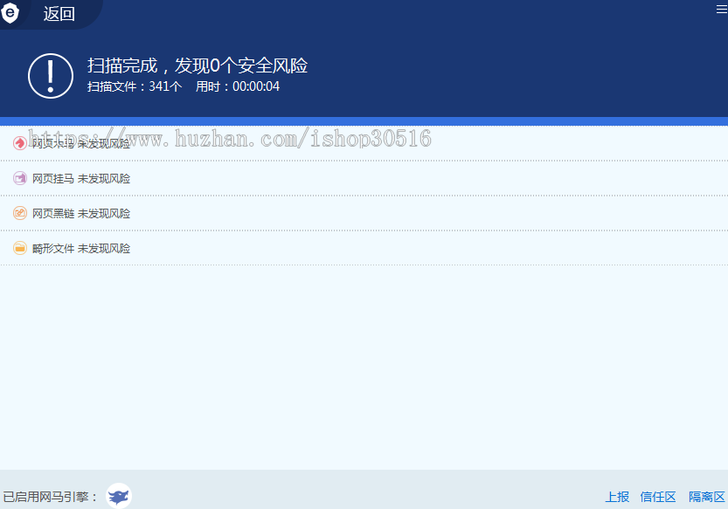Click the shark engine icon in status bar
The height and width of the screenshot is (509, 728).
point(118,496)
